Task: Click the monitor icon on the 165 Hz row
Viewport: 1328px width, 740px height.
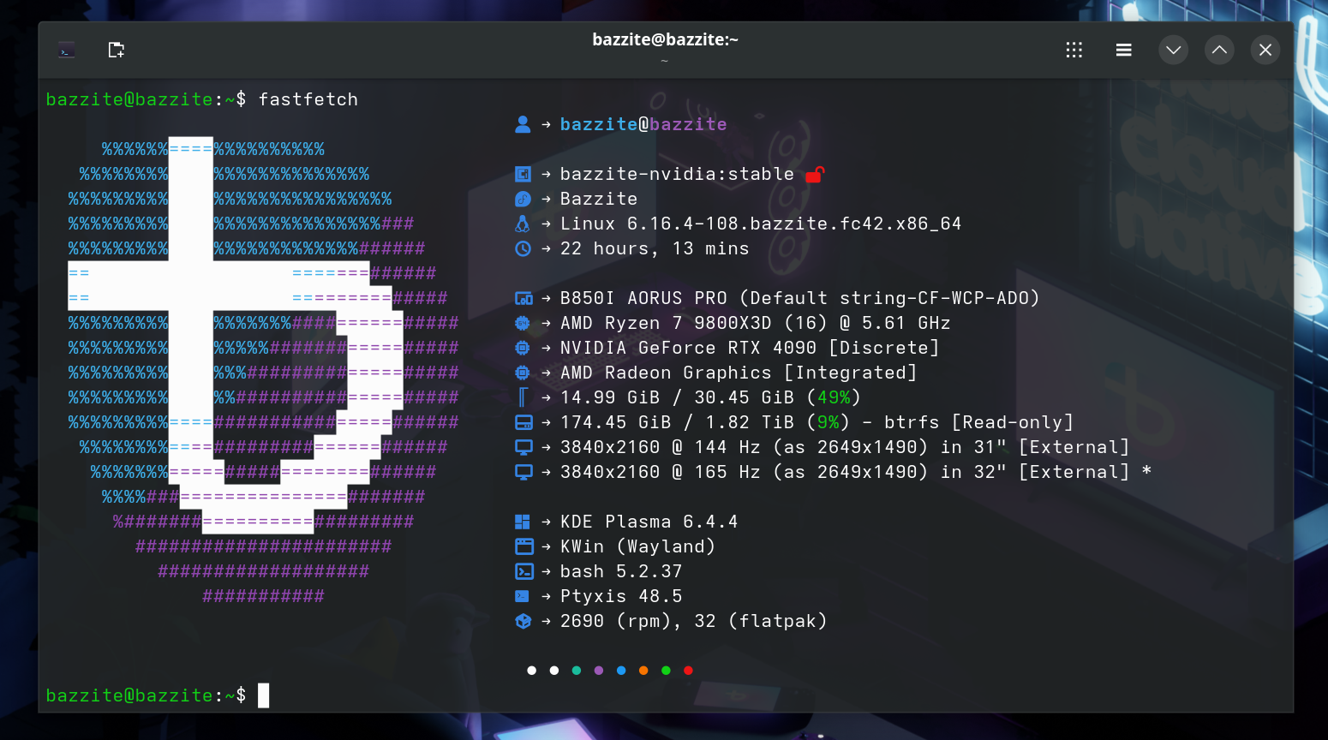Action: click(523, 472)
